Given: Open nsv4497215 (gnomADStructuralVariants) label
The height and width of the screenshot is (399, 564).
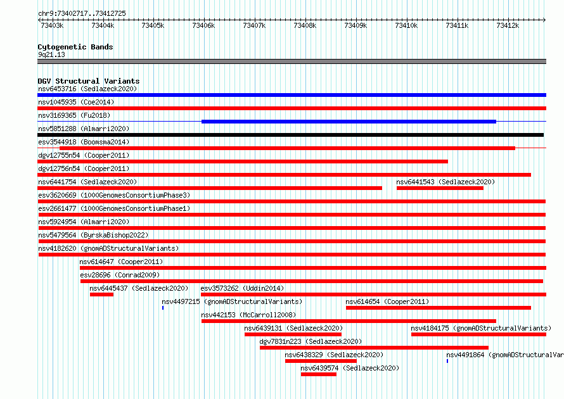Looking at the screenshot, I should (232, 301).
